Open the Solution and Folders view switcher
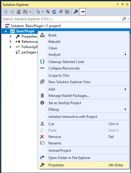131x173 pixels. point(25,12)
